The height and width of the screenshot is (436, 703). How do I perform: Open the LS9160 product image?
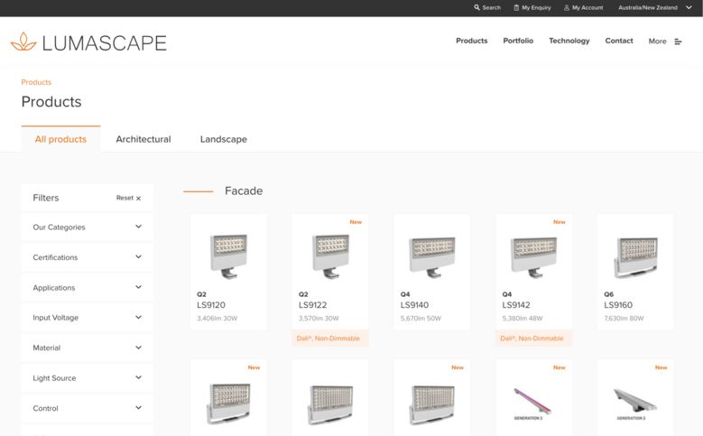(635, 257)
